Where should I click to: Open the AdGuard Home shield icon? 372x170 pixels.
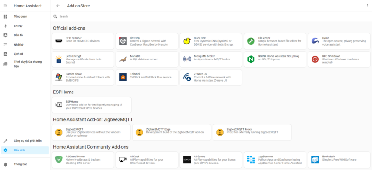coord(59,160)
